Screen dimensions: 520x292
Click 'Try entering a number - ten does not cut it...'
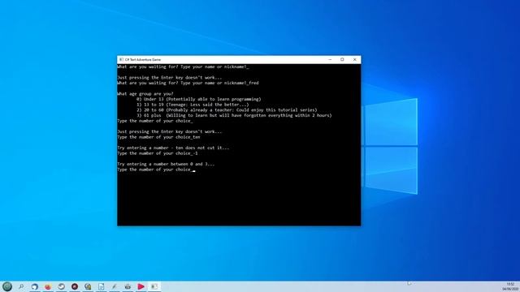[173, 148]
